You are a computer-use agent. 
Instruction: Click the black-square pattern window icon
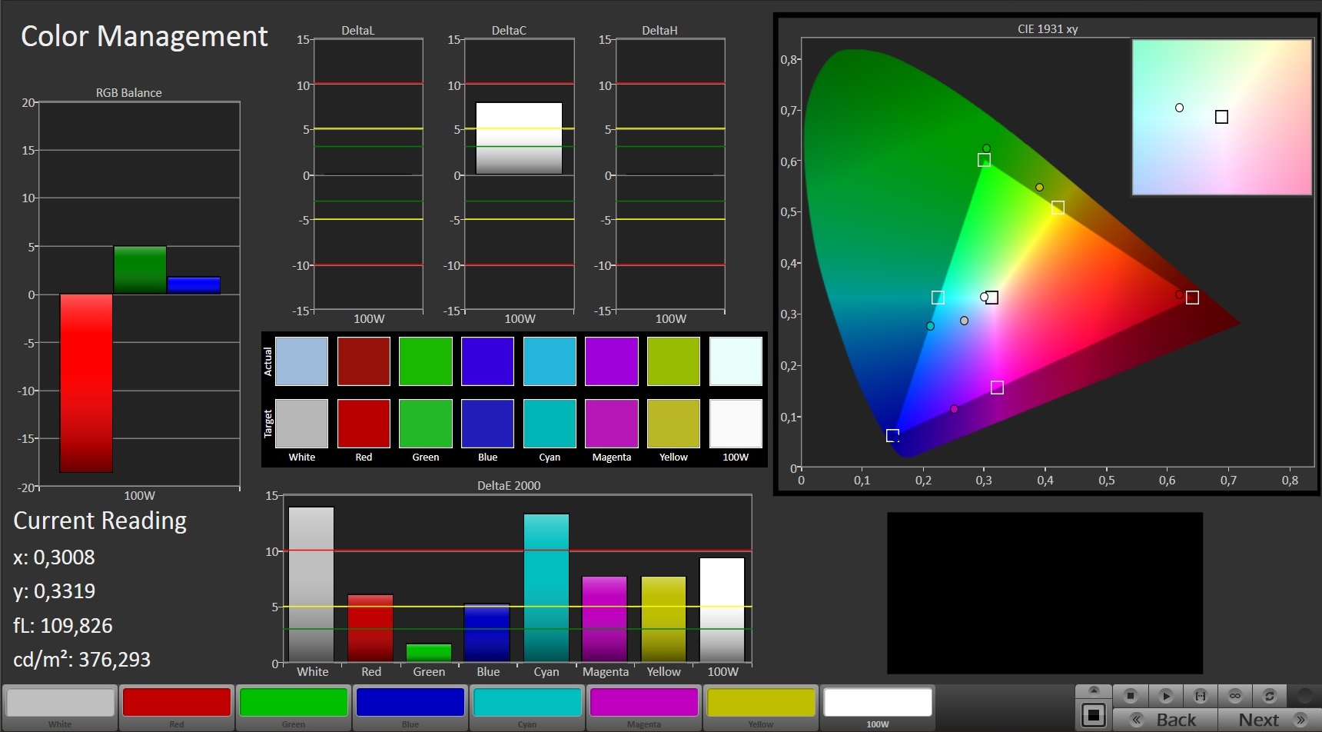click(1094, 715)
